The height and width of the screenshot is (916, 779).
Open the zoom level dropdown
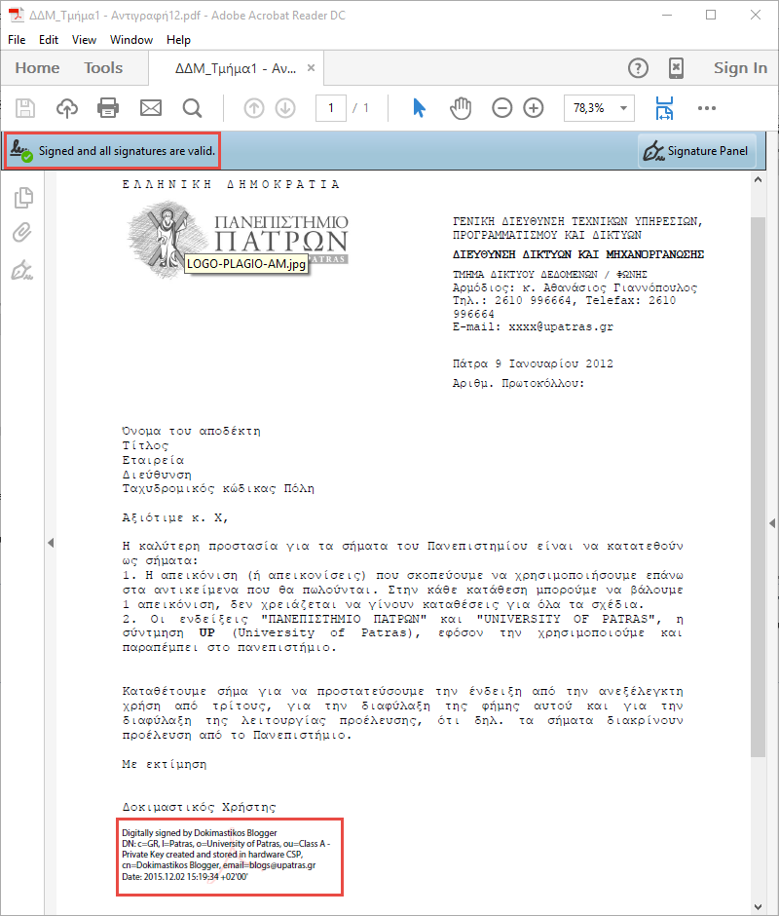(623, 108)
